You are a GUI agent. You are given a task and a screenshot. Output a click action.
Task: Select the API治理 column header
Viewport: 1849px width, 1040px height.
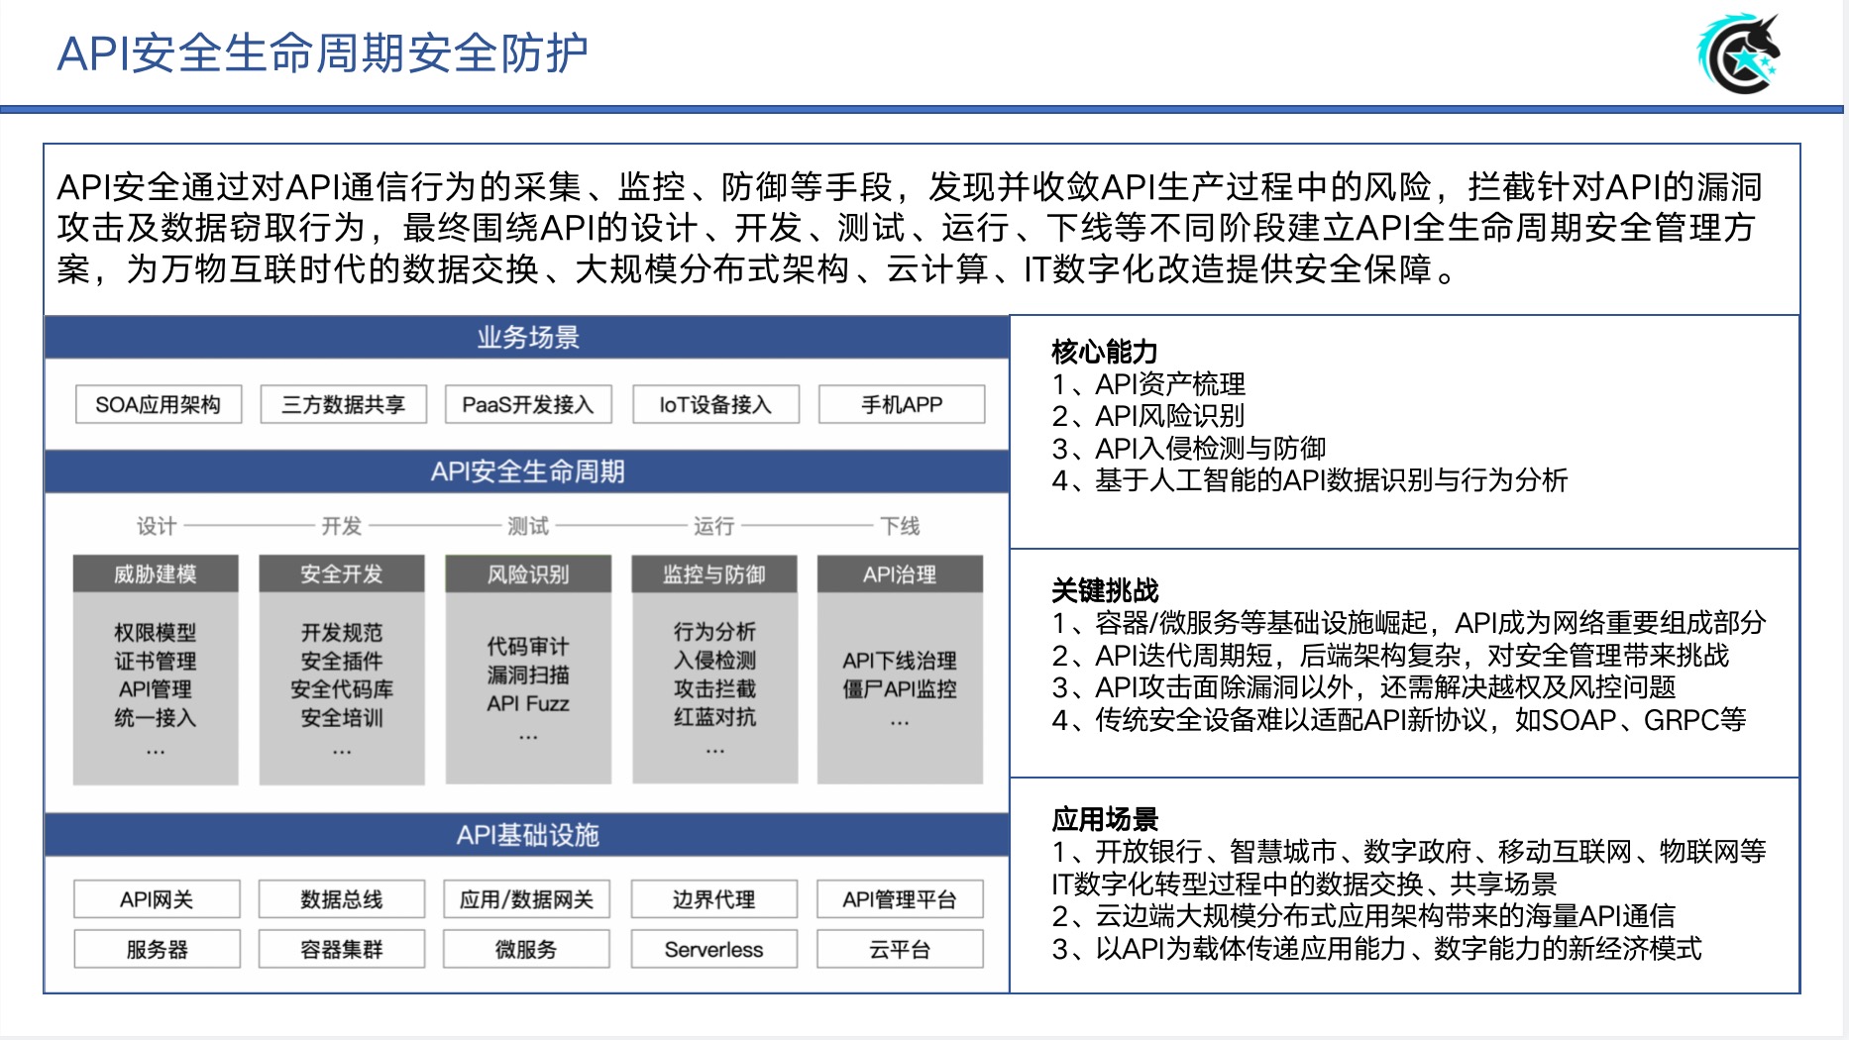point(900,574)
